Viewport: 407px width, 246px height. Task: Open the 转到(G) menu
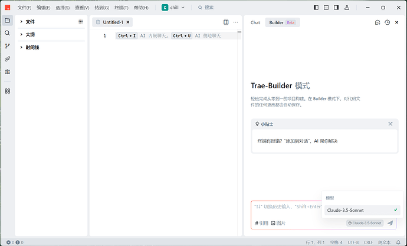tap(101, 8)
